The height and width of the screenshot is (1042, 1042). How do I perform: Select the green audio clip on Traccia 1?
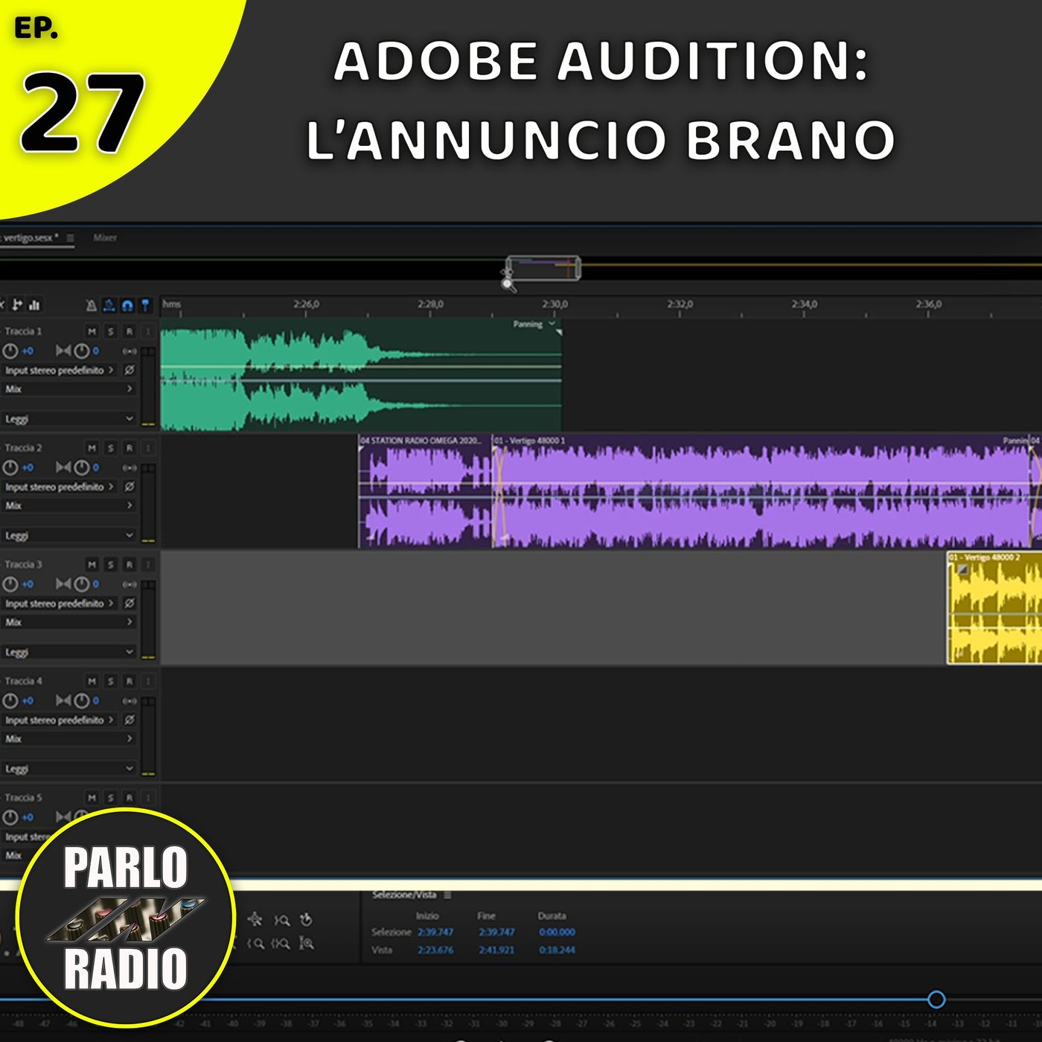361,376
